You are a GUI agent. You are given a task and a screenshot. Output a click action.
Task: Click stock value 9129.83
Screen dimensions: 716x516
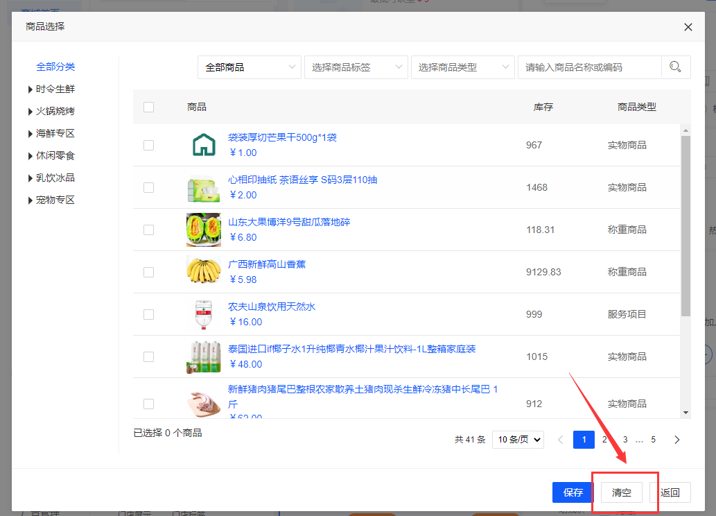543,272
